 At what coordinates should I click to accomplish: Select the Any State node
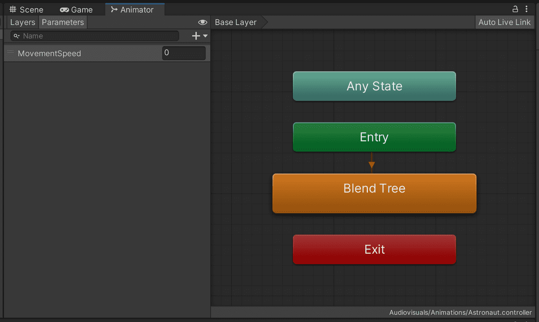tap(374, 86)
